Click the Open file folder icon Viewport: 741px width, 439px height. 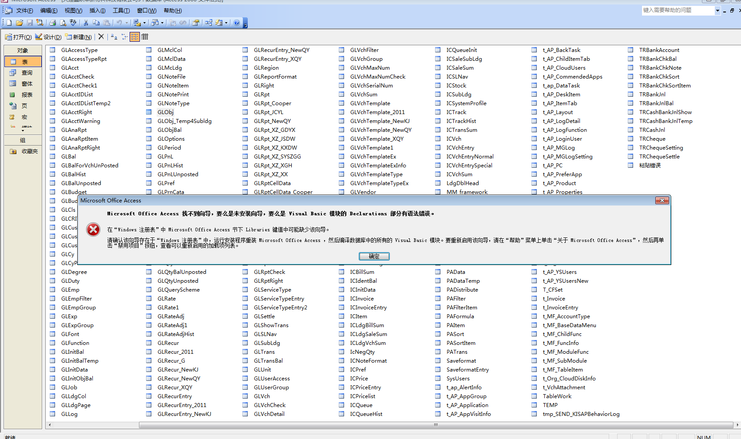click(20, 23)
